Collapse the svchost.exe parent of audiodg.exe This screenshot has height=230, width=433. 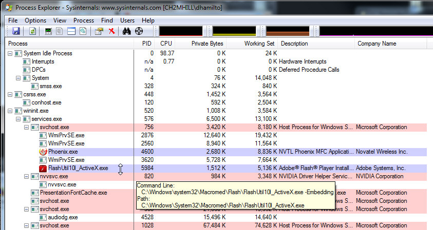tap(27, 210)
